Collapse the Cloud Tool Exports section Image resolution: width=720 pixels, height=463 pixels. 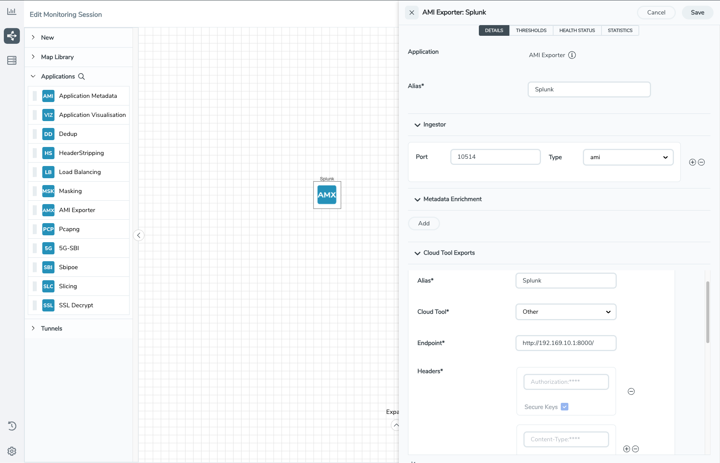point(418,253)
